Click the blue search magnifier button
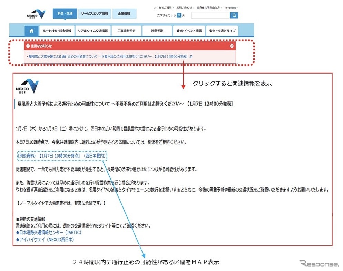 [234, 15]
